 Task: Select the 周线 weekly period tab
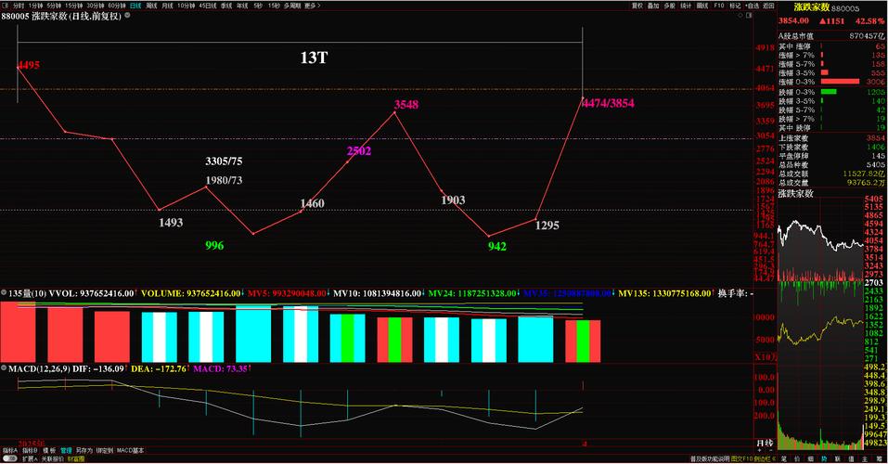click(152, 5)
